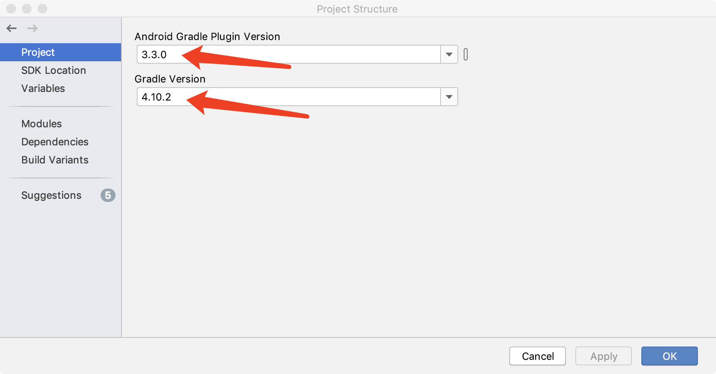Viewport: 716px width, 374px height.
Task: Click the red close window button
Action: [x=11, y=9]
